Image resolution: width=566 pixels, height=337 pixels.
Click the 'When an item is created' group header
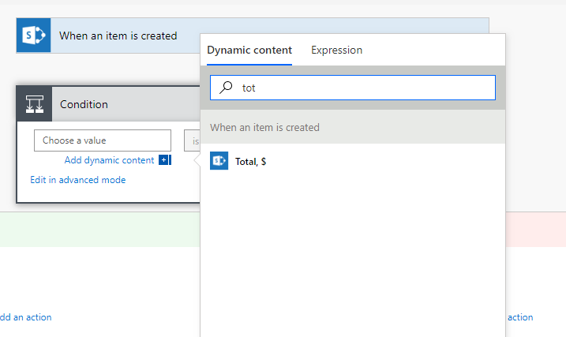[x=264, y=127]
